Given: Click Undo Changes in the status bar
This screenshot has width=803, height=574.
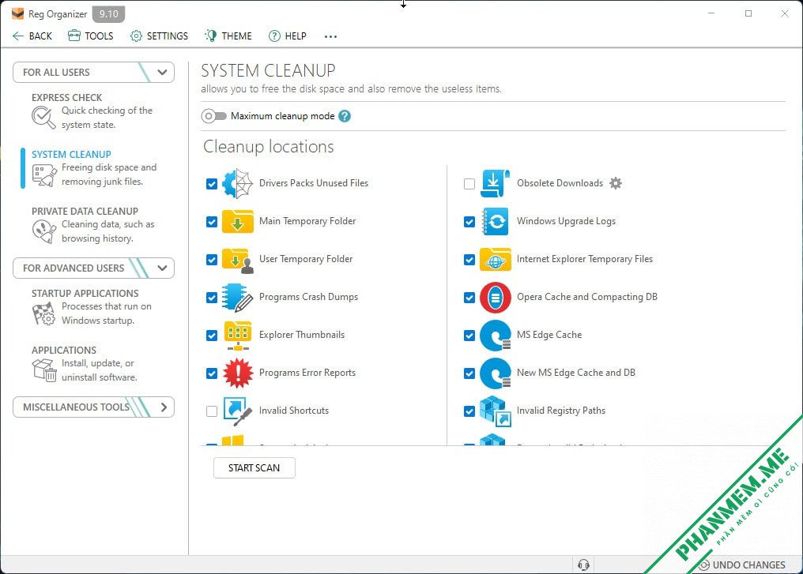Looking at the screenshot, I should pos(742,565).
